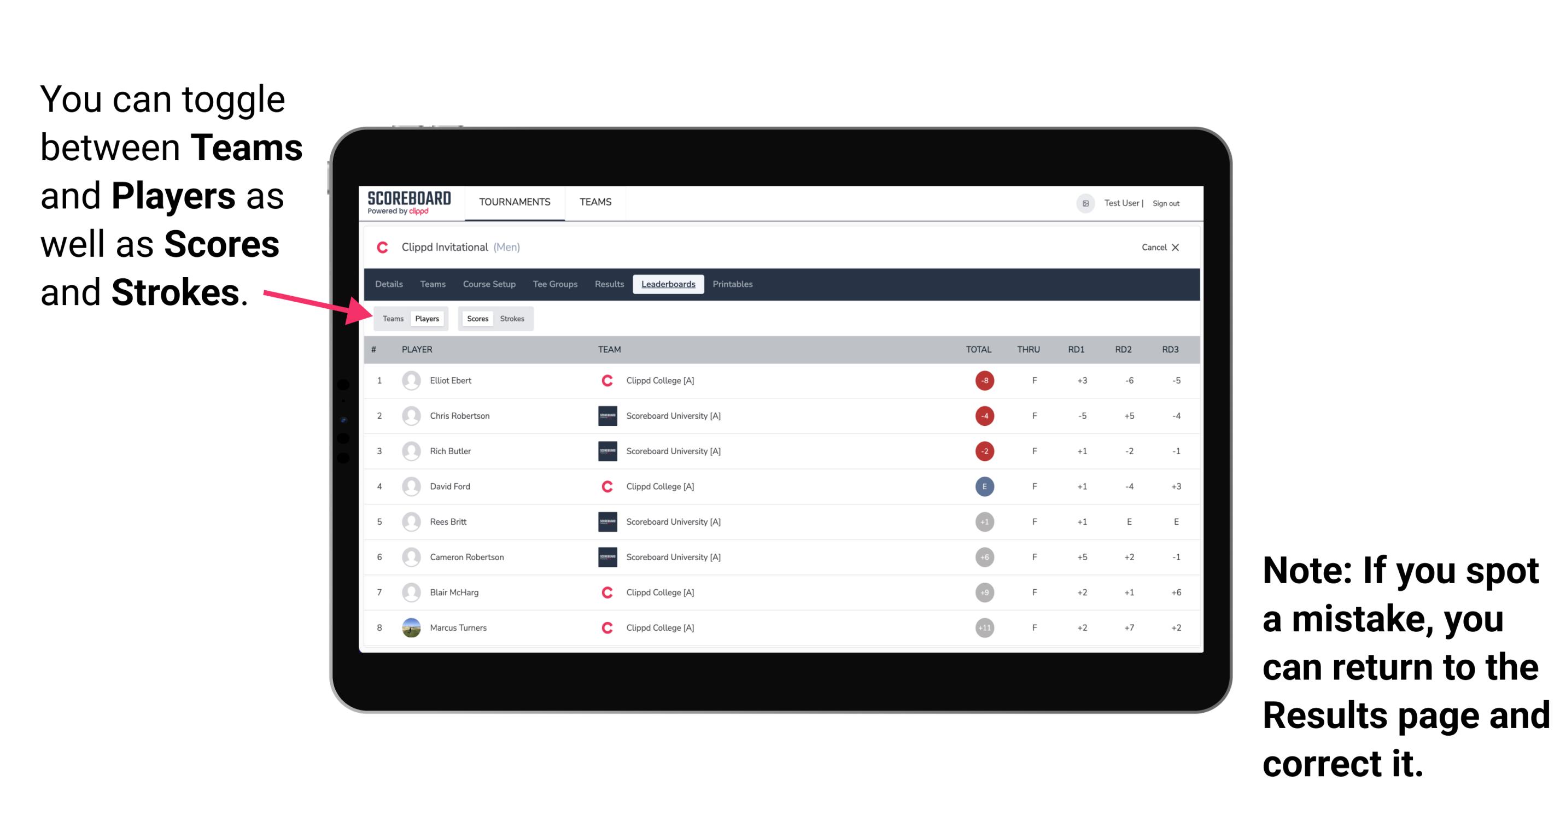This screenshot has height=839, width=1560.
Task: Click Elliot Ebert's player avatar icon
Action: pos(409,382)
